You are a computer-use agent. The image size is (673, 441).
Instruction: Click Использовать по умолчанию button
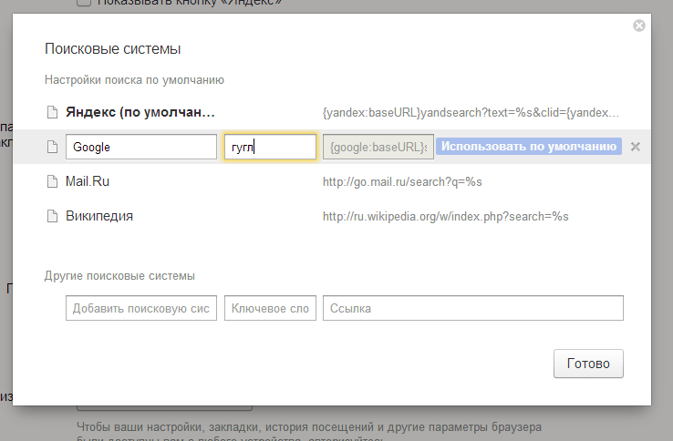529,147
